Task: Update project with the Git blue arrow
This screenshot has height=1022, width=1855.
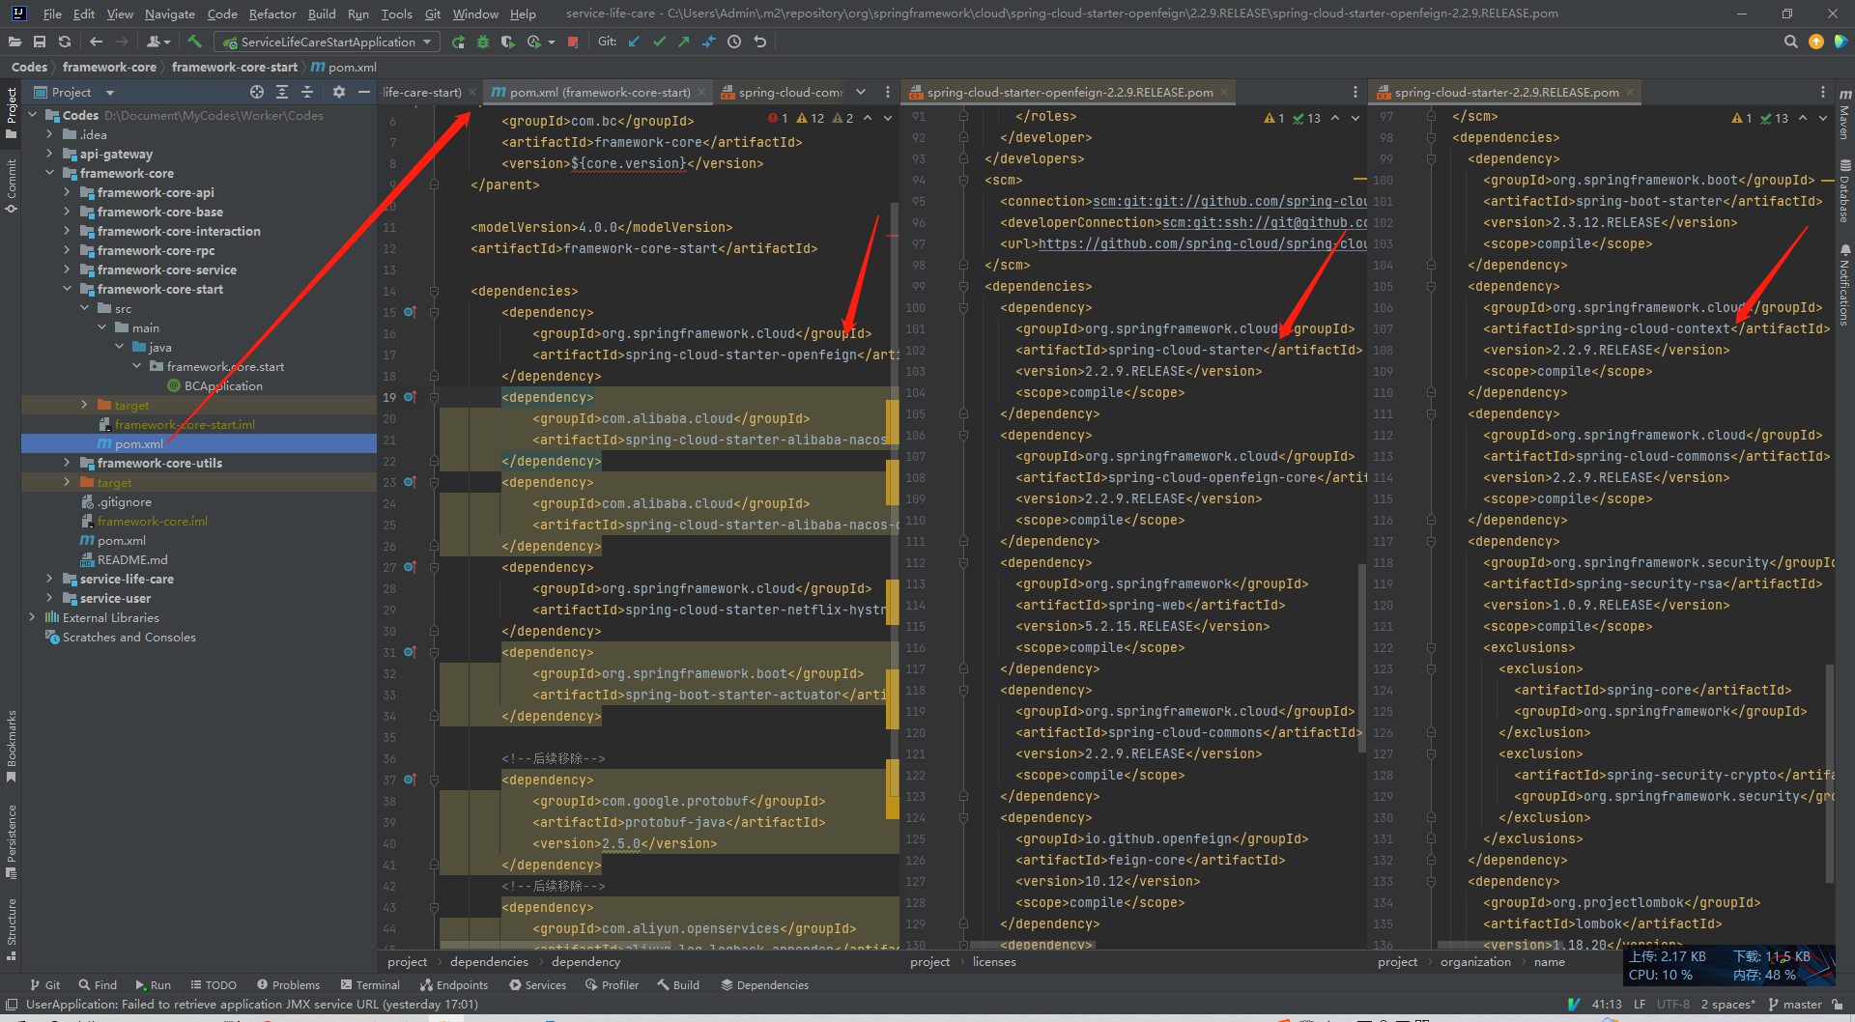Action: [x=634, y=42]
